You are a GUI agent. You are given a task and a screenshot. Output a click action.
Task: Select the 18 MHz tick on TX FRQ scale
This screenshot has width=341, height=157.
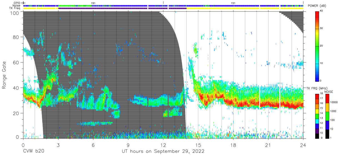[x=321, y=94]
